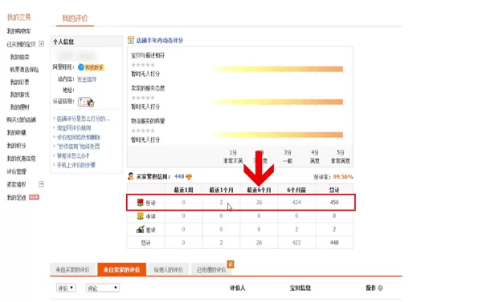Screen dimensions: 482x302
Task: Click the stars under 卖家的服务态度
Action: [x=143, y=98]
